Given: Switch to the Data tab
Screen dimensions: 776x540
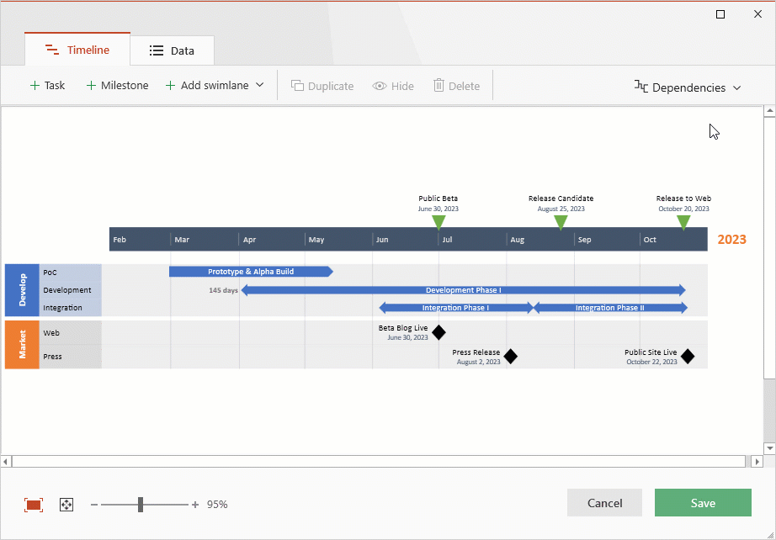Looking at the screenshot, I should tap(172, 50).
